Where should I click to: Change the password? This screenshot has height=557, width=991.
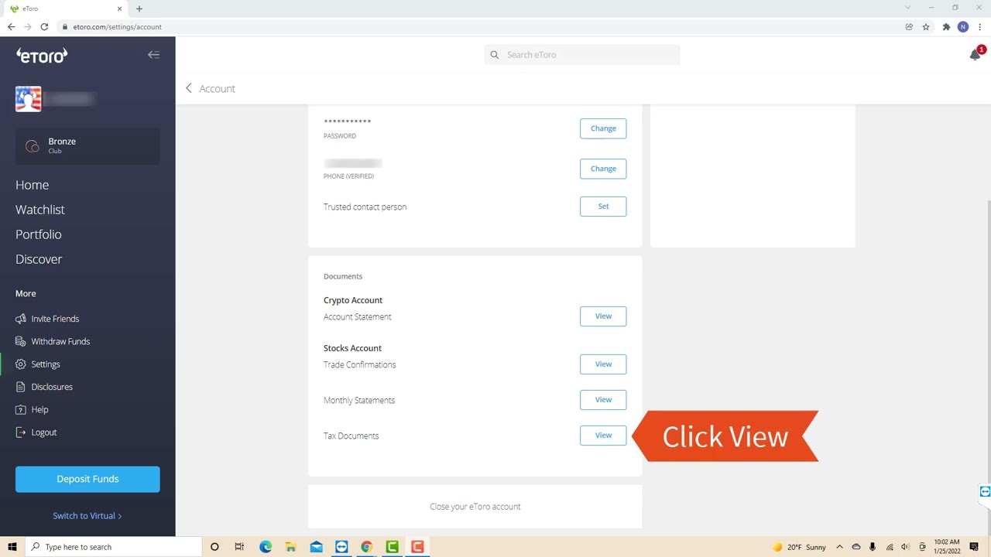click(603, 128)
